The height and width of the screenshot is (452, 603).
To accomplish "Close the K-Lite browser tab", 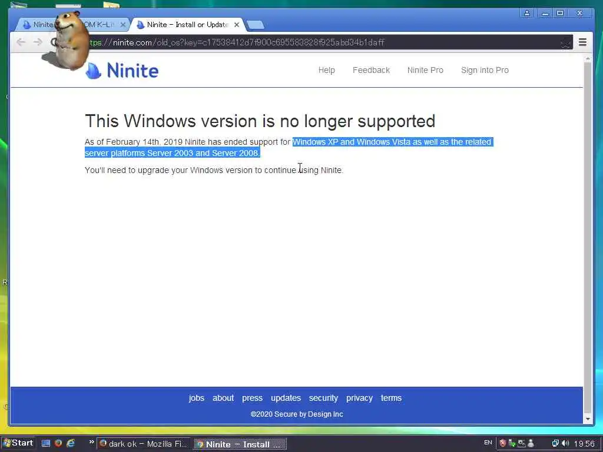I will click(x=122, y=25).
